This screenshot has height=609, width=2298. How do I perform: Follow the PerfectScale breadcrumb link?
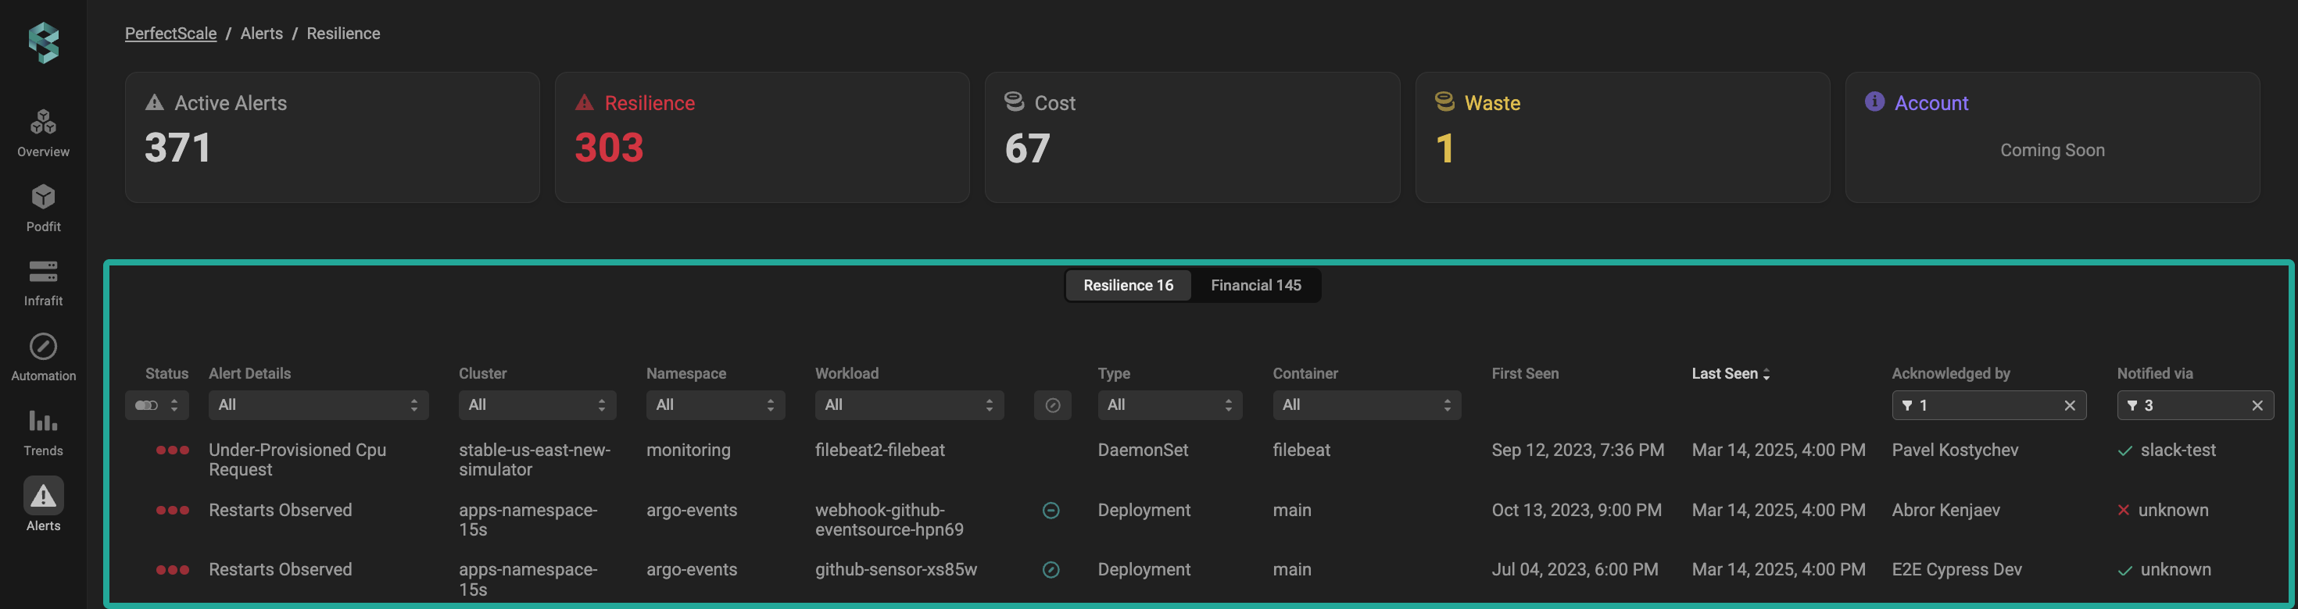tap(170, 33)
